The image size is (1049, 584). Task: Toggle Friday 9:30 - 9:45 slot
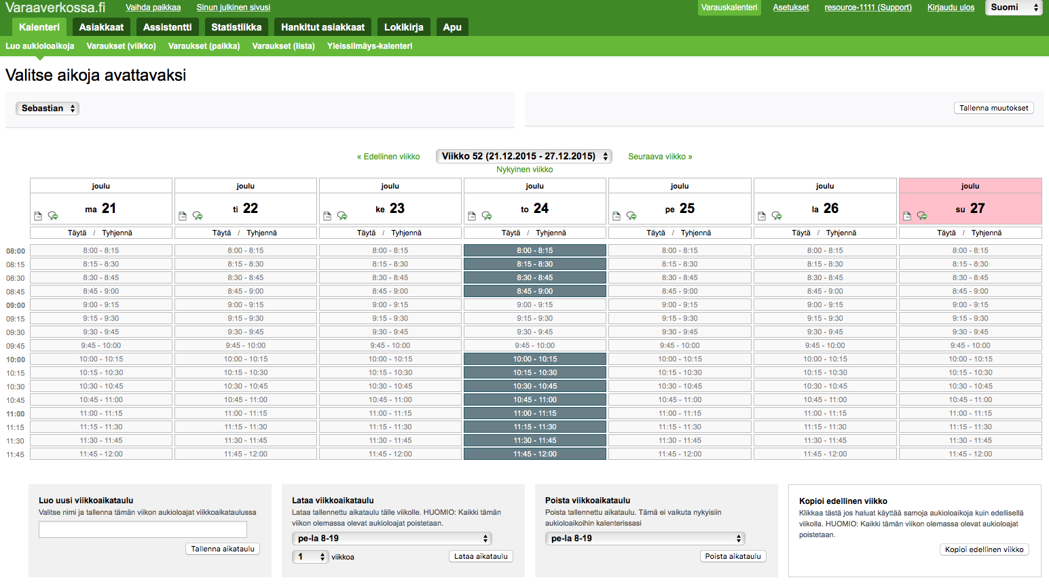click(680, 332)
